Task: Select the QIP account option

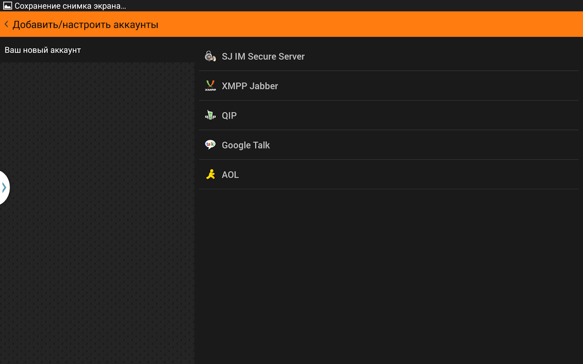Action: click(x=389, y=115)
